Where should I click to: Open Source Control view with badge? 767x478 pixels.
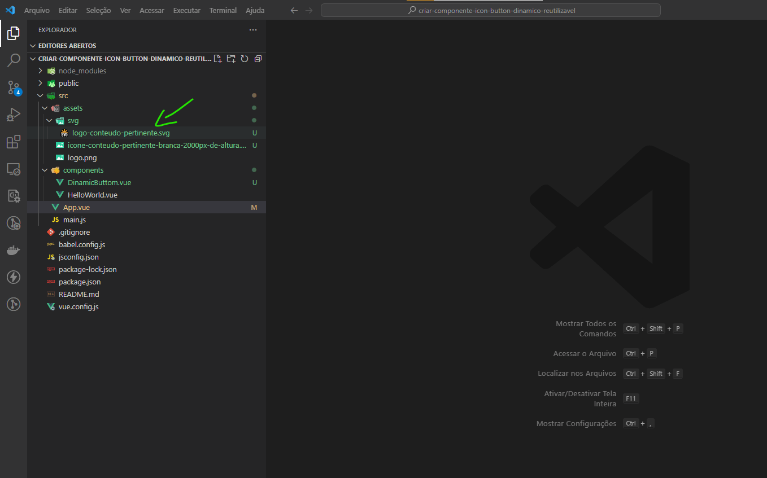(13, 87)
